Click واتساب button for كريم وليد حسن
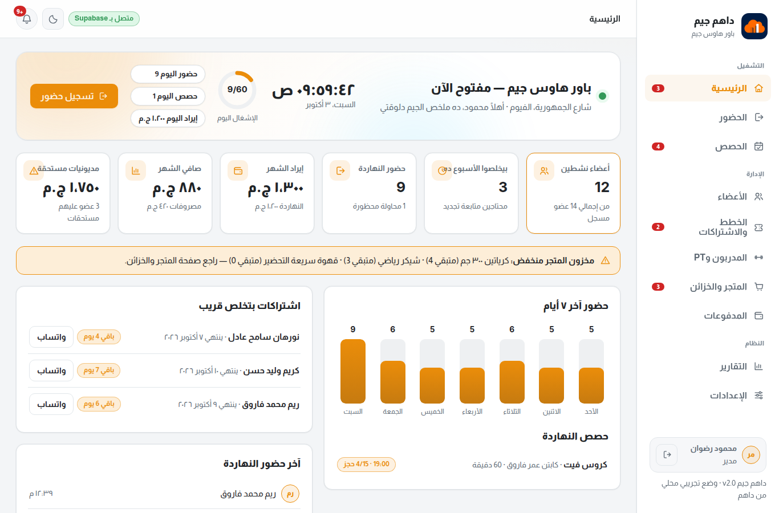The image size is (779, 513). click(x=51, y=370)
